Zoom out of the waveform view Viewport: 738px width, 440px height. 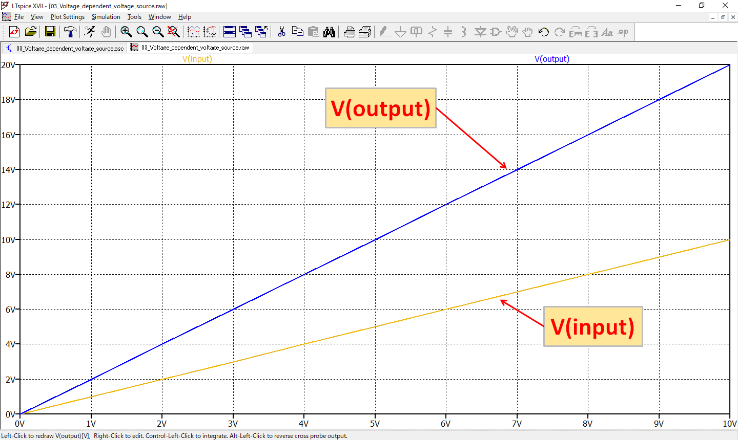pyautogui.click(x=158, y=32)
